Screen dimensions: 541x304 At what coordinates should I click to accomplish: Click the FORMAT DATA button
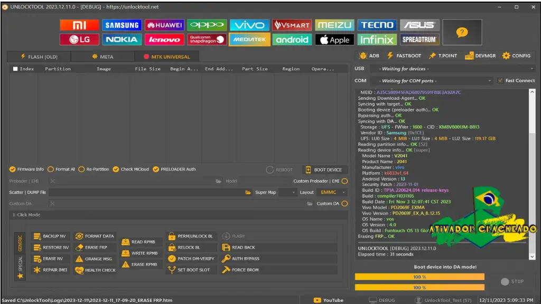pyautogui.click(x=95, y=236)
